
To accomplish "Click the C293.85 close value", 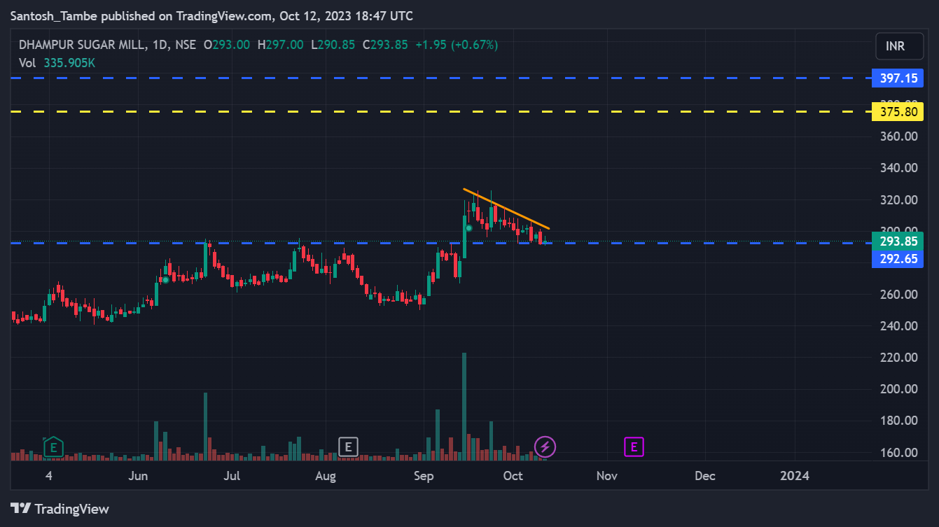I will click(x=384, y=45).
